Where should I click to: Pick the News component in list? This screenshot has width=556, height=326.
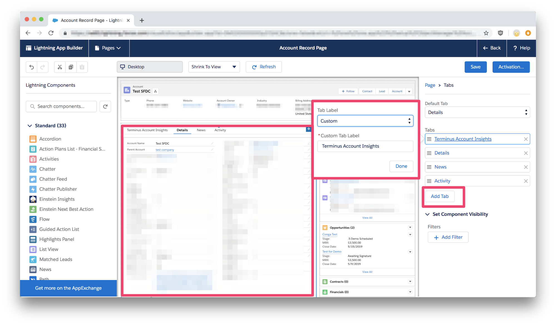(x=40, y=269)
